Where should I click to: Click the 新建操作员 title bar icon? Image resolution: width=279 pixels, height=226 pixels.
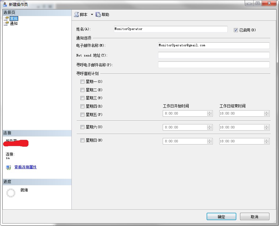pyautogui.click(x=5, y=4)
